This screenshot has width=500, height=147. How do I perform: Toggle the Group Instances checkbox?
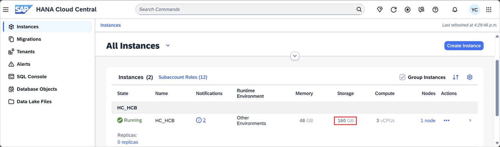(x=402, y=77)
